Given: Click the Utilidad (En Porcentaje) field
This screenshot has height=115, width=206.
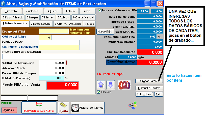Looking at the screenshot, I should tap(51, 78).
